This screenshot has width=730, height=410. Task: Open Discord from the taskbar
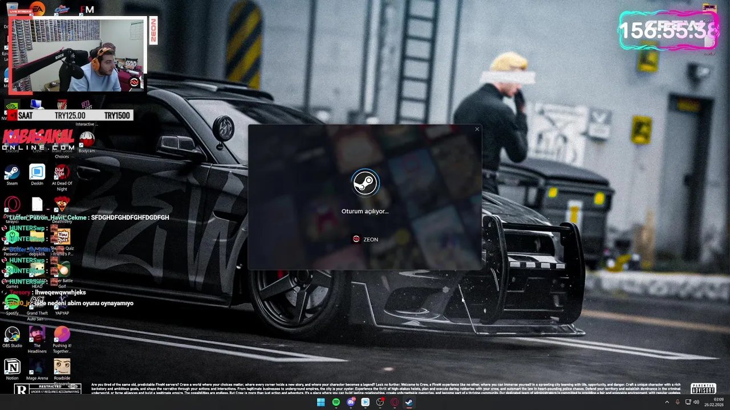(x=351, y=402)
